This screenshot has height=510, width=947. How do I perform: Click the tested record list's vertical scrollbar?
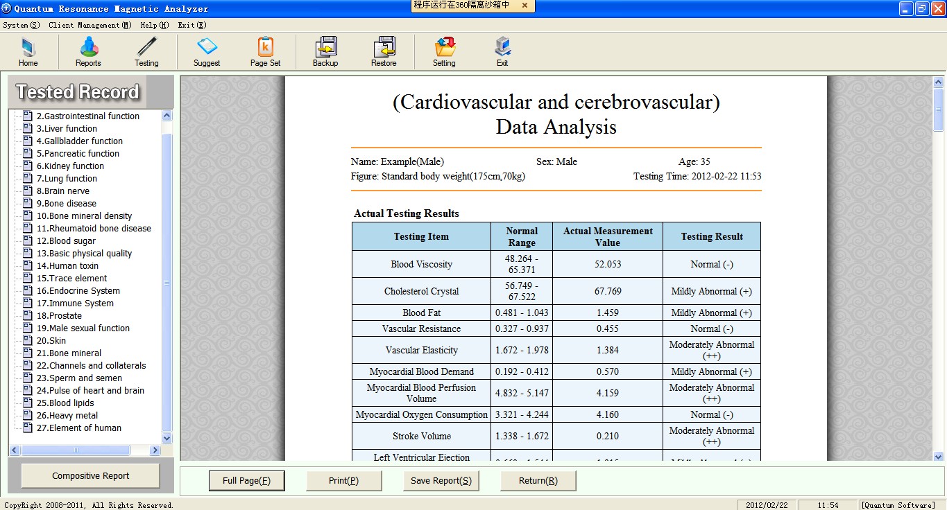click(x=167, y=283)
